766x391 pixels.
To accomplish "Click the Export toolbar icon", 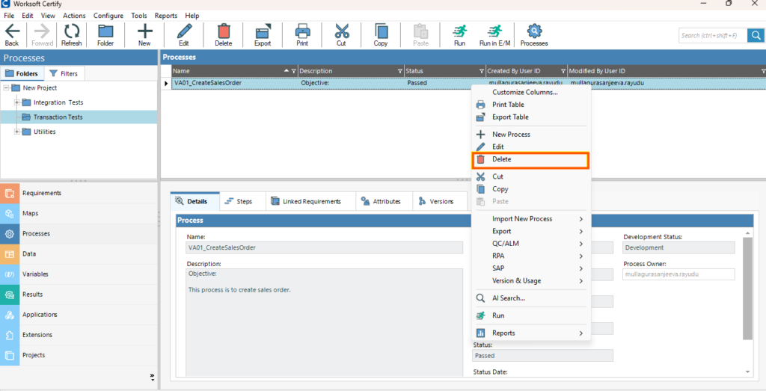I will pyautogui.click(x=263, y=35).
